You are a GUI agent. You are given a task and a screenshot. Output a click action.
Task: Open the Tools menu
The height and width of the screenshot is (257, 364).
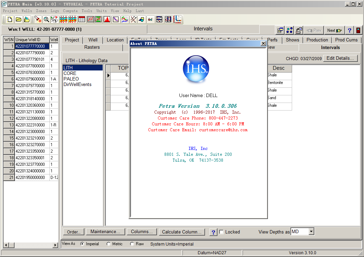coord(87,11)
